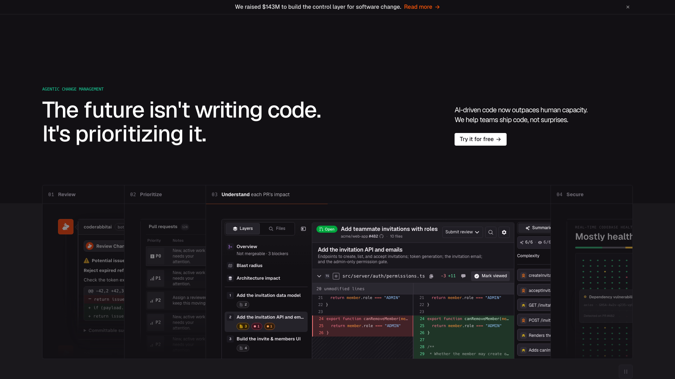The width and height of the screenshot is (675, 379).
Task: Click the GitHub icon next to #482
Action: [x=381, y=237]
